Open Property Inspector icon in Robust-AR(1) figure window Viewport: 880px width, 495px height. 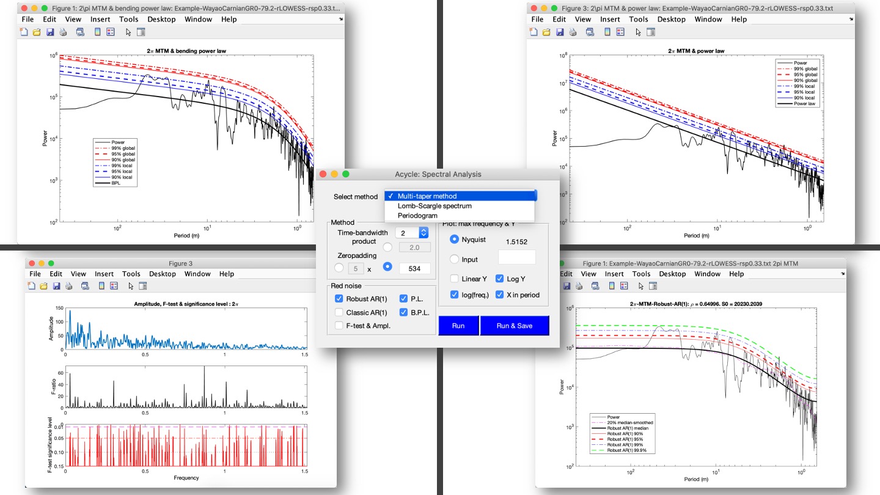coord(654,286)
